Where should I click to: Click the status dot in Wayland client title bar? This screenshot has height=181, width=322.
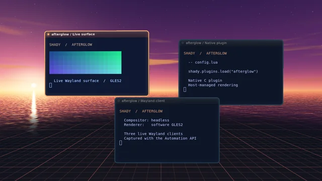(x=119, y=101)
